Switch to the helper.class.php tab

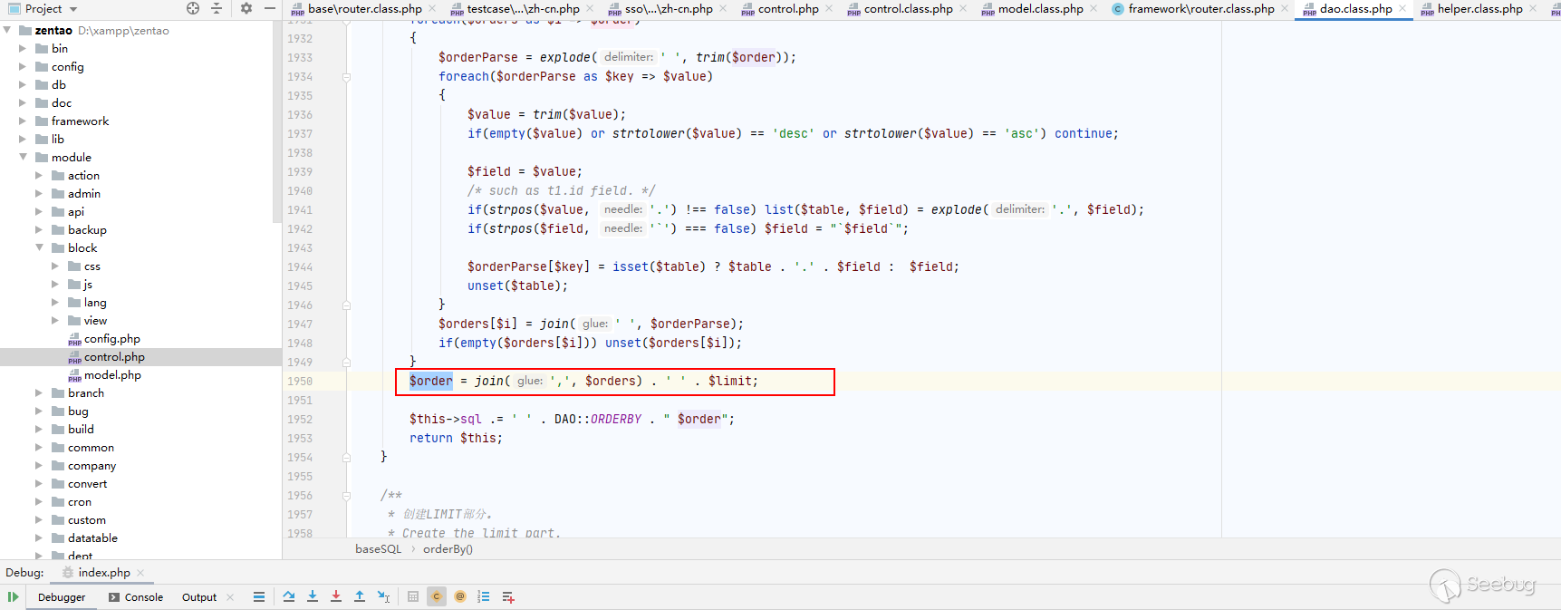(x=1479, y=9)
